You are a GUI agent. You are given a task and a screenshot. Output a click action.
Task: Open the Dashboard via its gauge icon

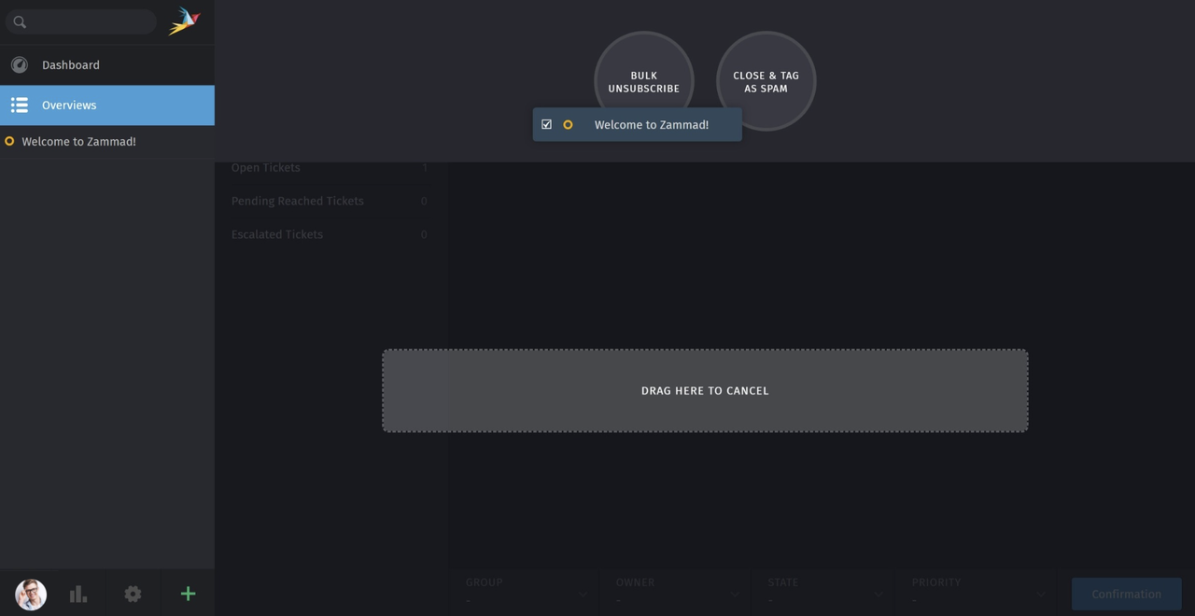click(x=19, y=64)
